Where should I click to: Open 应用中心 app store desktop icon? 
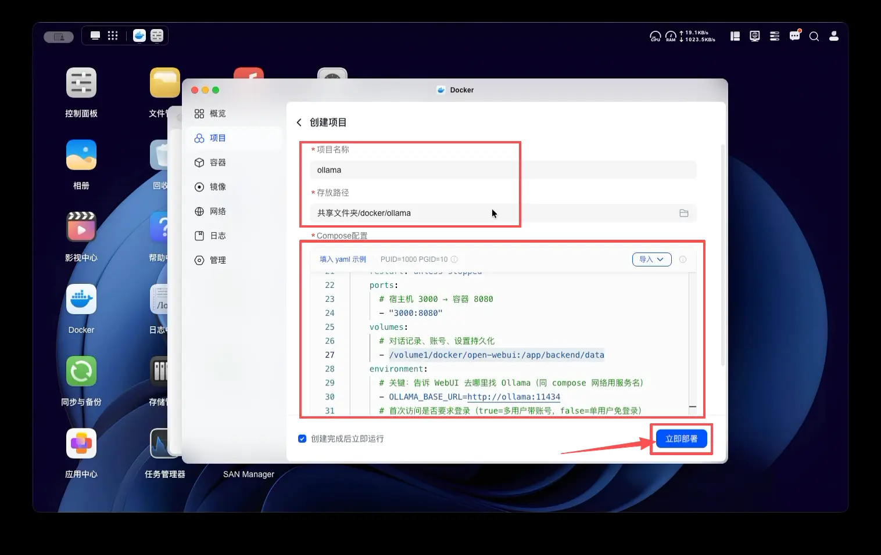click(81, 444)
